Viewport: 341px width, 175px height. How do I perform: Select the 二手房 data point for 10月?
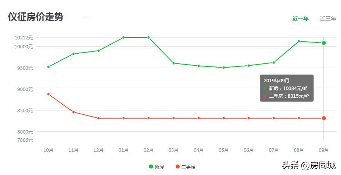[x=48, y=94]
